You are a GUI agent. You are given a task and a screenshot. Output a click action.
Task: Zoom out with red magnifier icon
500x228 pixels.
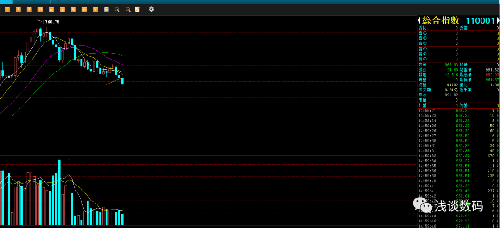click(128, 10)
